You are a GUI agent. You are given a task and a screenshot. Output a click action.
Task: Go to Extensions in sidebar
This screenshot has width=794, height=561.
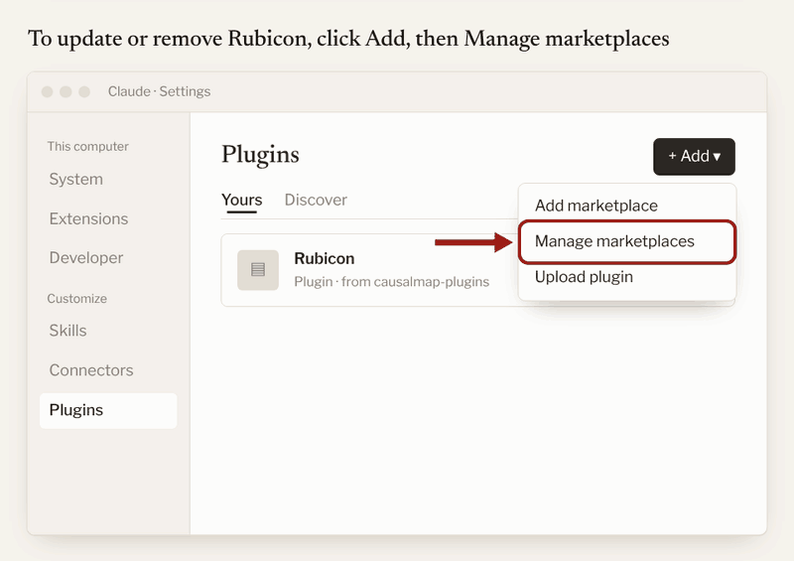tap(88, 218)
